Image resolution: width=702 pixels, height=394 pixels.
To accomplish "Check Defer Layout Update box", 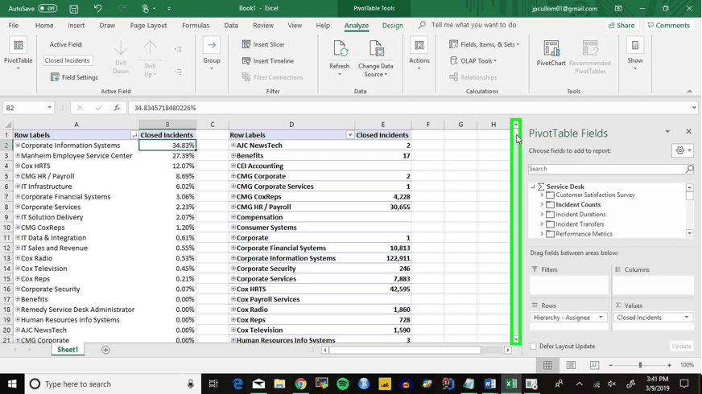I will point(533,346).
